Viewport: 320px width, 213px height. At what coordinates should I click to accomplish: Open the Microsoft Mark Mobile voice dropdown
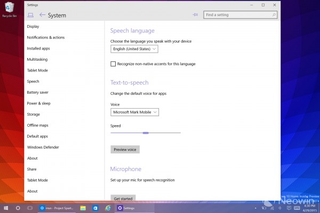click(135, 112)
